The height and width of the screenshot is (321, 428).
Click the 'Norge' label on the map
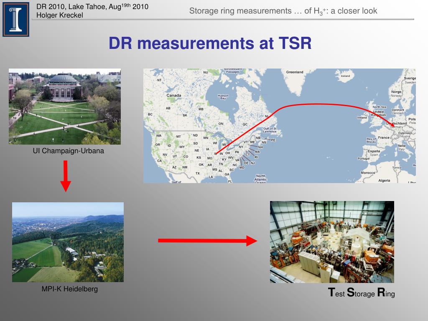point(396,92)
